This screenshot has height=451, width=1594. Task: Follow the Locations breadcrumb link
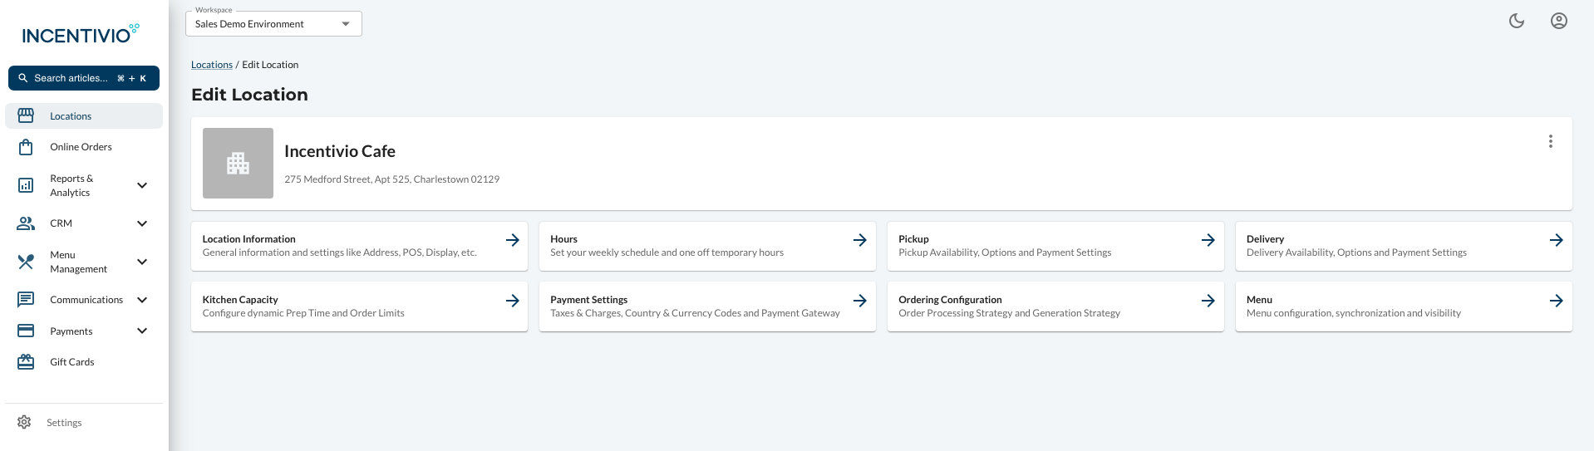[212, 65]
